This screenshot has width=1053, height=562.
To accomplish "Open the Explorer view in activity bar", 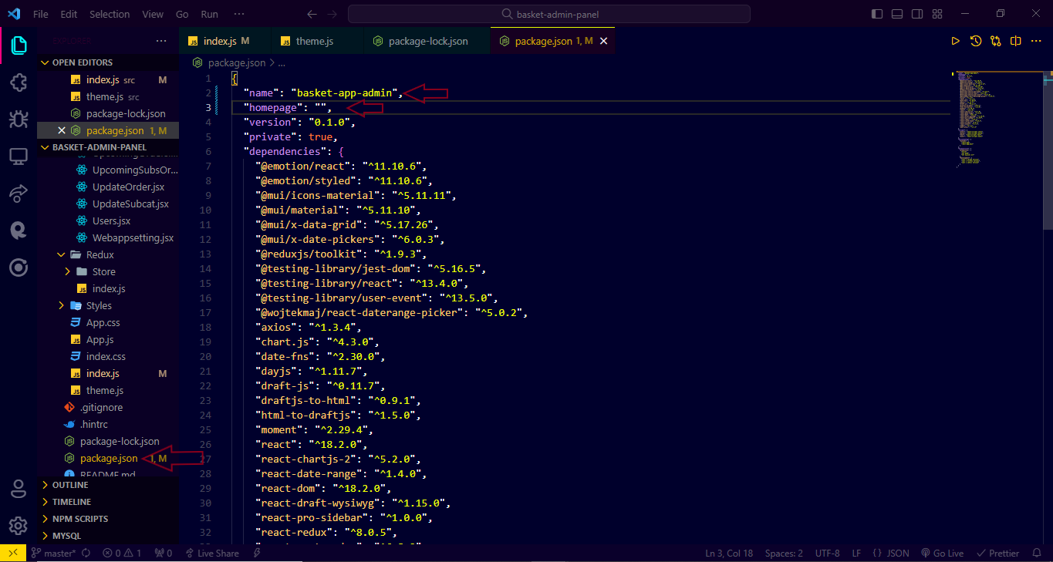I will coord(19,45).
